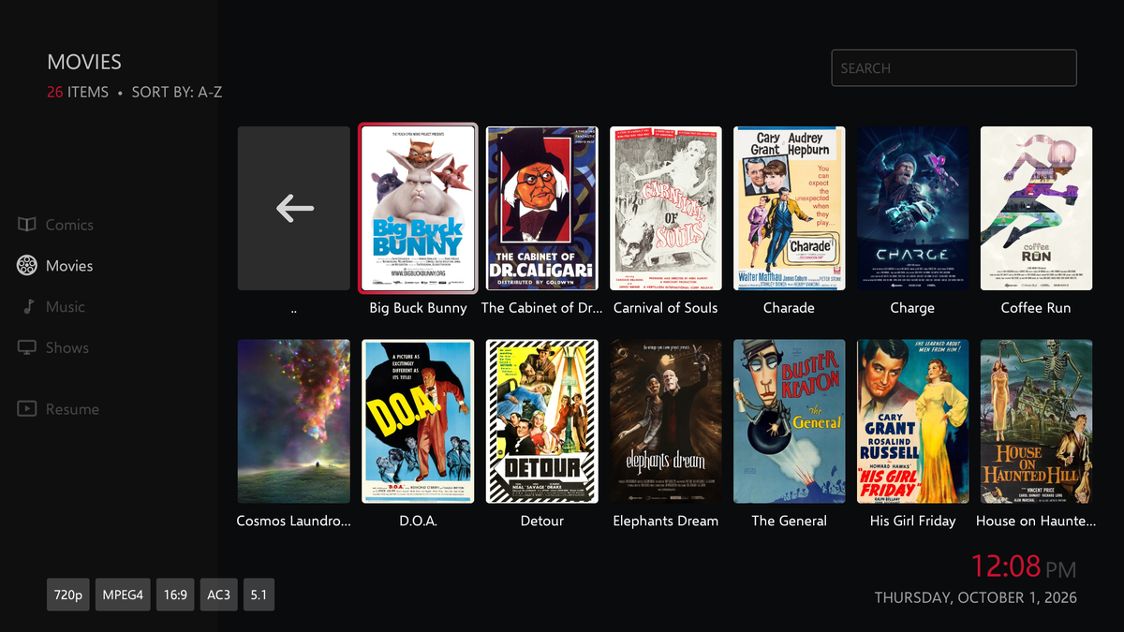The height and width of the screenshot is (632, 1124).
Task: Open The Cabinet of Dr. Caligari poster
Action: tap(542, 209)
